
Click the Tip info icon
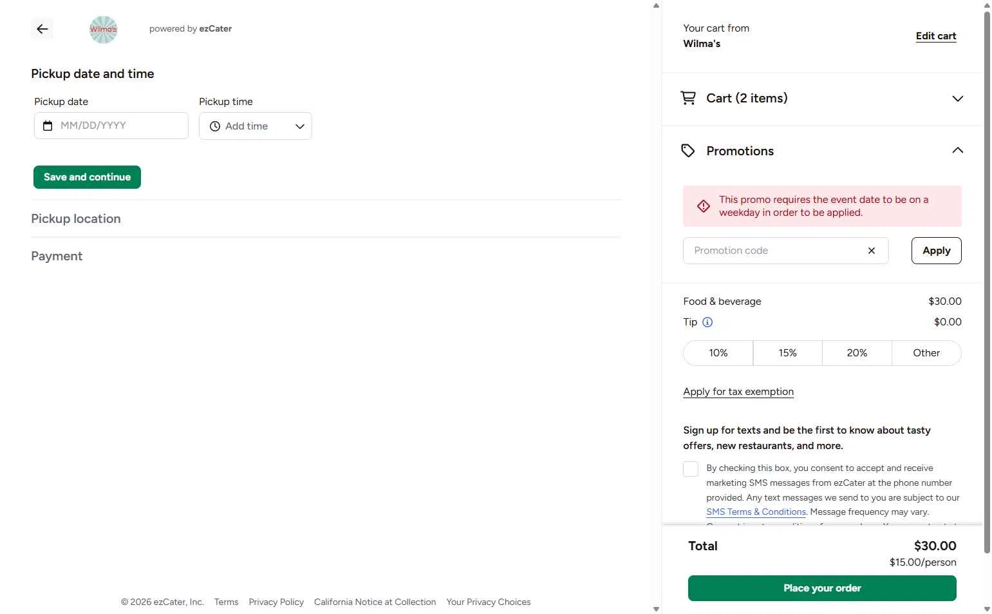pos(707,322)
